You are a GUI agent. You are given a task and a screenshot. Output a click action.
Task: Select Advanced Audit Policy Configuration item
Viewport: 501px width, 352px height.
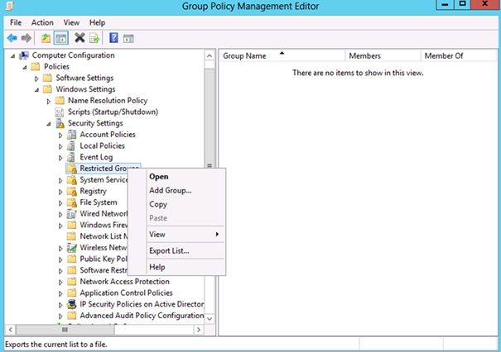click(x=142, y=316)
